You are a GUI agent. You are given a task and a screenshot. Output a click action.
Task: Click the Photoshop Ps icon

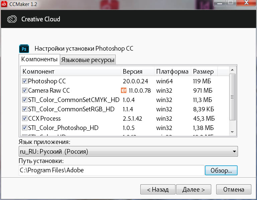[24, 49]
